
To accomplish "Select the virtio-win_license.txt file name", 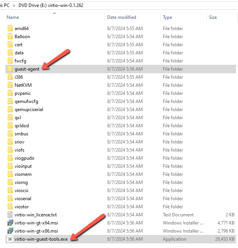I will coord(35,215).
